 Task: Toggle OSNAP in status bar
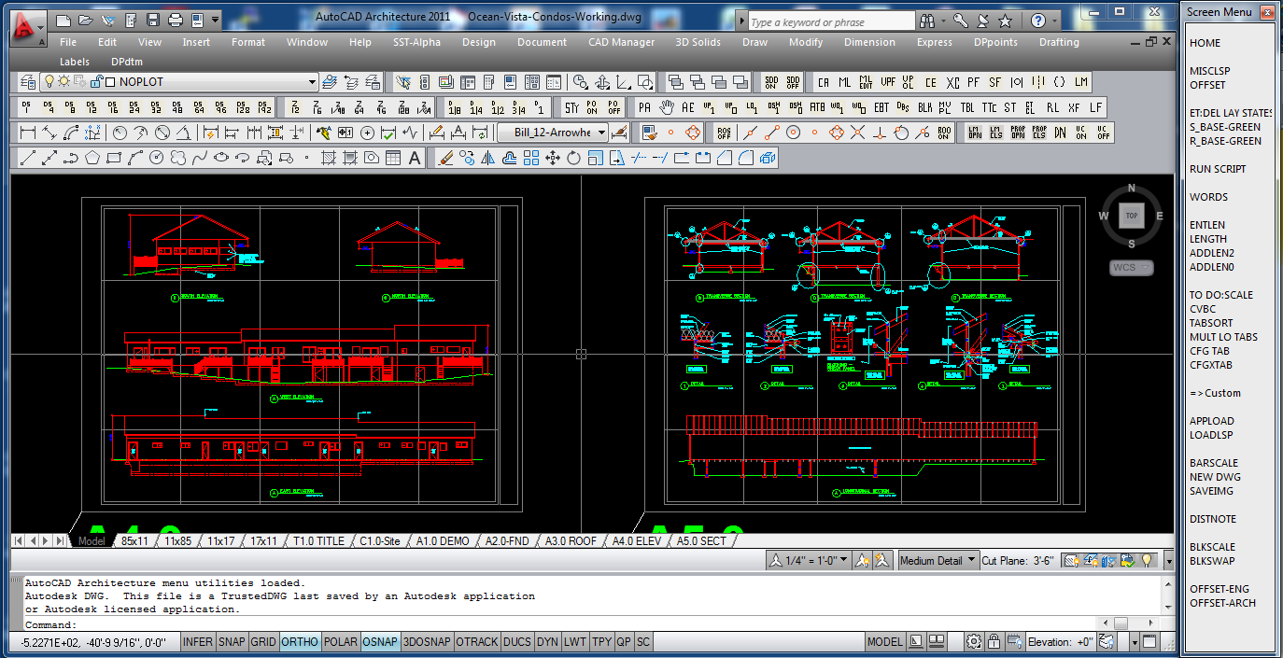pyautogui.click(x=380, y=642)
